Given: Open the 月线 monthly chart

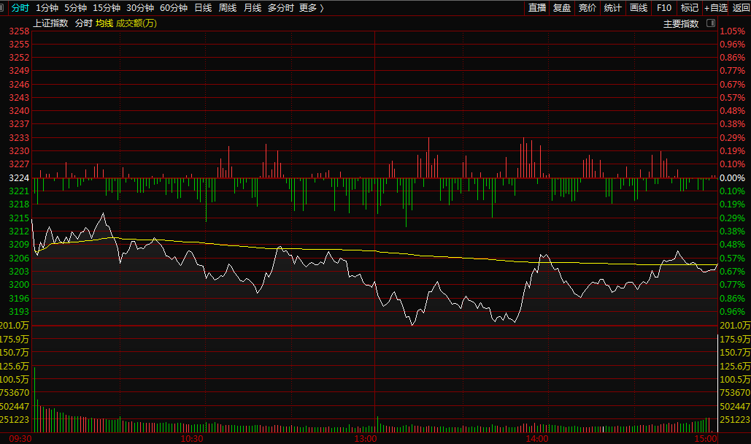Looking at the screenshot, I should click(252, 8).
